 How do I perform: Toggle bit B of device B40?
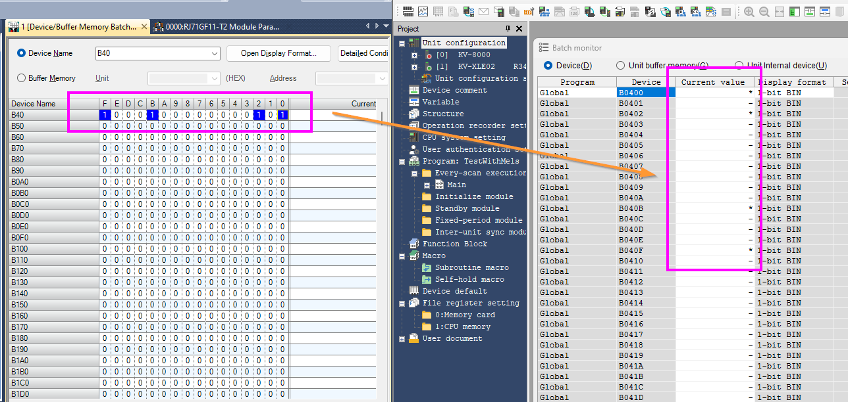tap(151, 115)
